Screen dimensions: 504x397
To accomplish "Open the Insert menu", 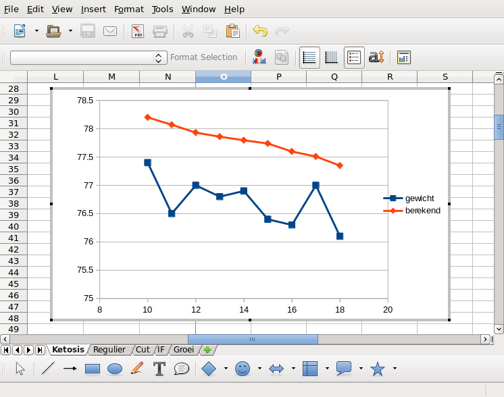I will tap(93, 9).
